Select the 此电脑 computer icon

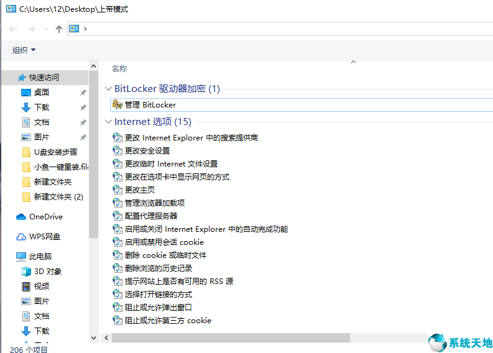(21, 257)
